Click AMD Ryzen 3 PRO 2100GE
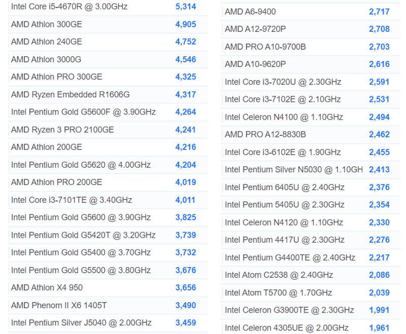Screen dimensions: 406x334 coord(62,130)
